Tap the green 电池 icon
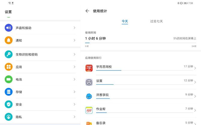201x125 pixels. (9, 79)
